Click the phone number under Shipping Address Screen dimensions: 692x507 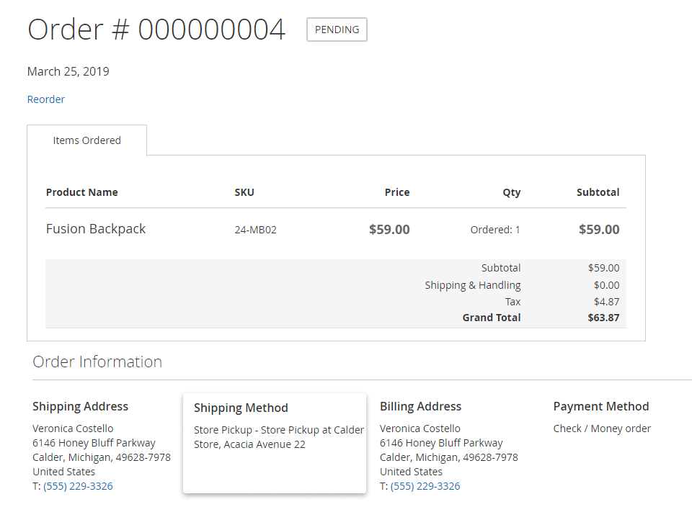pyautogui.click(x=78, y=486)
